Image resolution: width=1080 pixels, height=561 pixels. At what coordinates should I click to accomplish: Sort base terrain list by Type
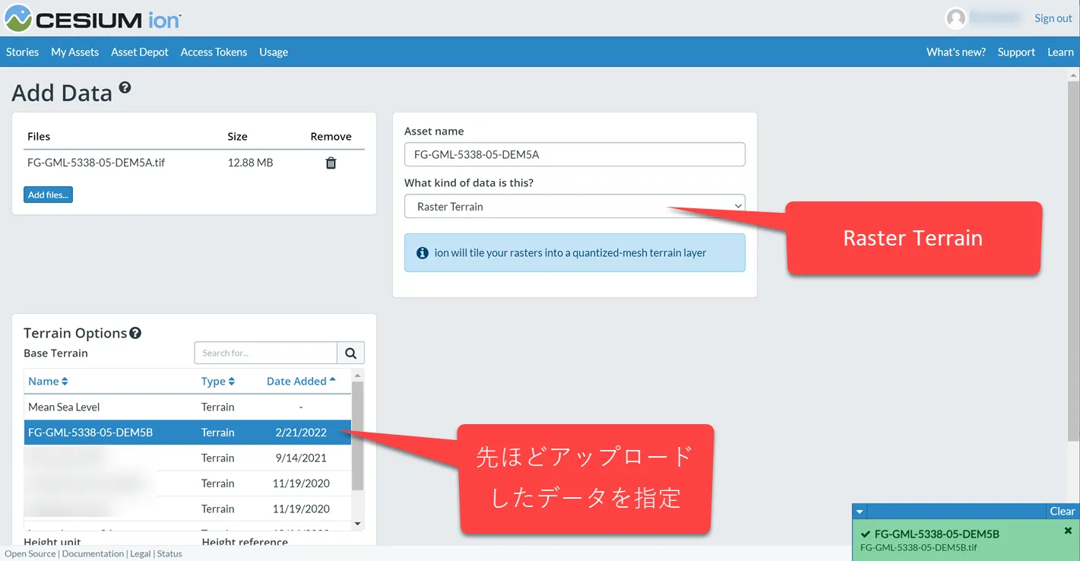click(x=217, y=382)
